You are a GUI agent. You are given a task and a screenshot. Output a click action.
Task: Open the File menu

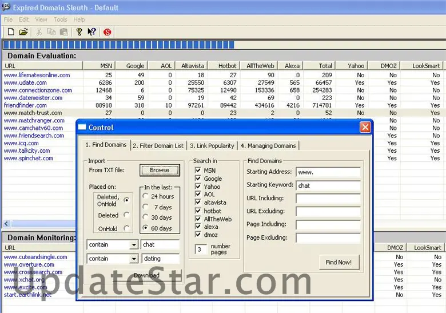(8, 19)
